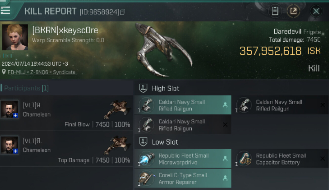Open the hamburger menu icon
This screenshot has width=329, height=190.
5,10
